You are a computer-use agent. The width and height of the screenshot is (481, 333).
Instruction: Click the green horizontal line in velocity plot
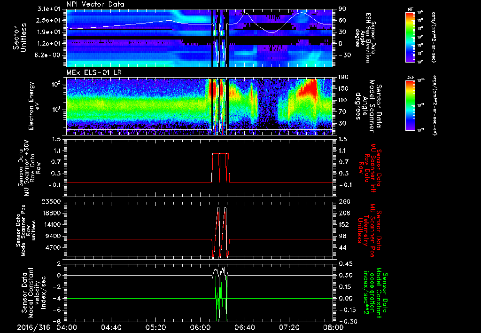(x=141, y=299)
